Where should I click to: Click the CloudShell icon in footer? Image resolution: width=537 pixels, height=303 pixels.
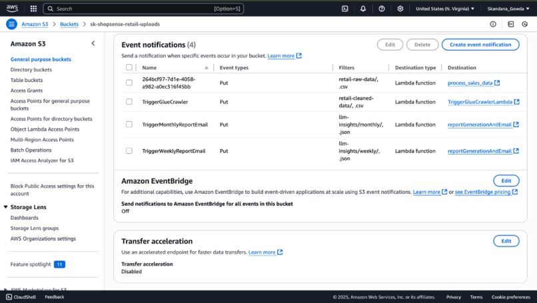pyautogui.click(x=9, y=297)
